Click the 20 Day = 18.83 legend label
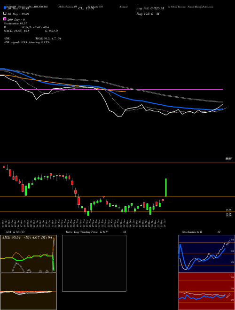This screenshot has width=235, height=310. coord(18,8)
